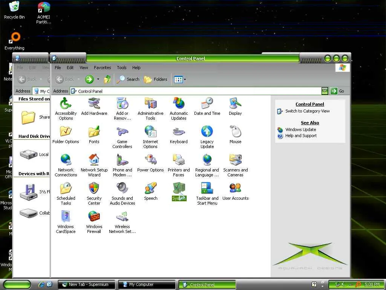
Task: Switch to My Computer taskbar button
Action: point(147,285)
